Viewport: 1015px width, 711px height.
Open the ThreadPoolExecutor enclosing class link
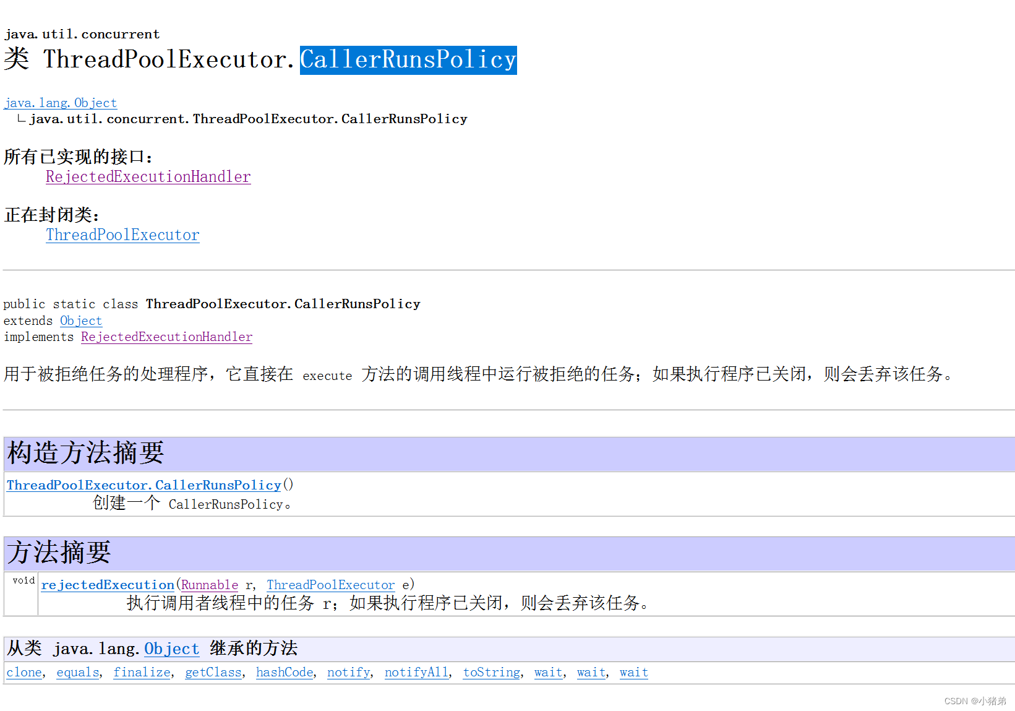(122, 235)
